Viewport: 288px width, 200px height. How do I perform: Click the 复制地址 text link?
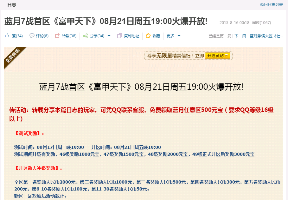(131, 36)
